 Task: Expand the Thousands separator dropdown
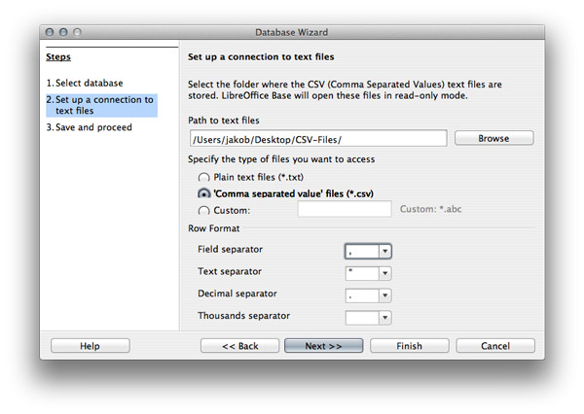coord(385,318)
